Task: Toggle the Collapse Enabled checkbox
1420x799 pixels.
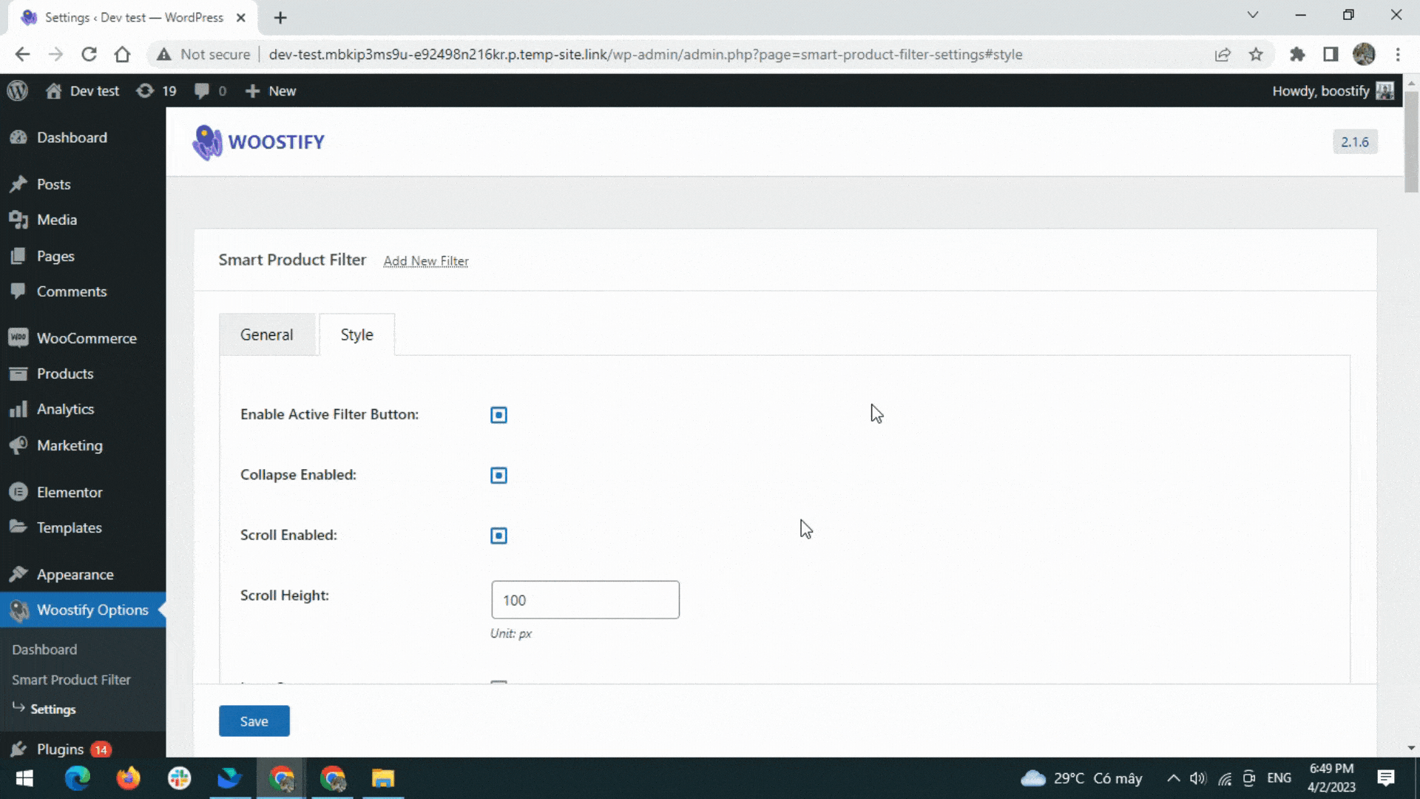Action: click(499, 475)
